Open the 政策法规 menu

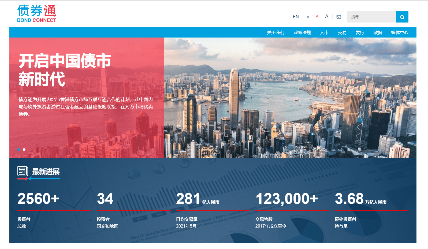coord(302,32)
